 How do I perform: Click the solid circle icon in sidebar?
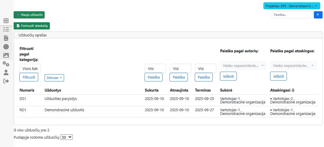tap(6, 46)
